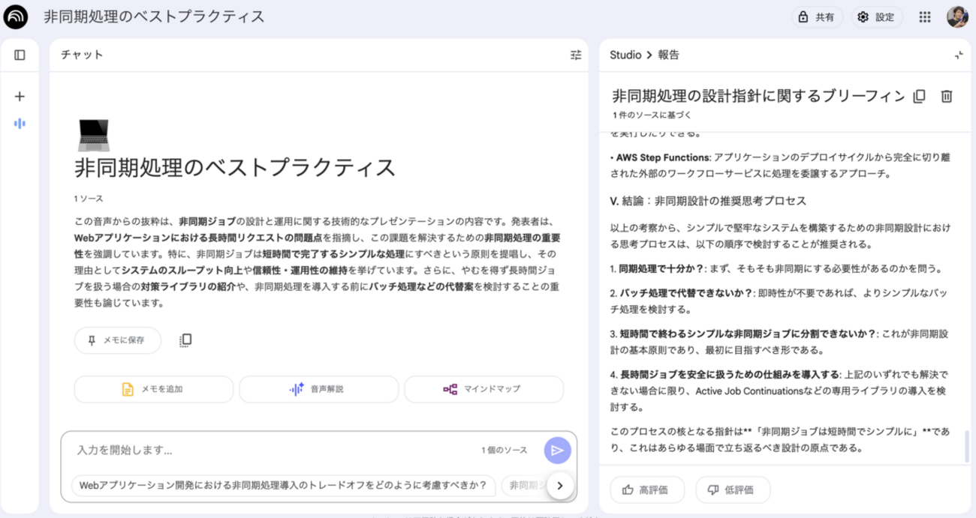Viewport: 976px width, 518px height.
Task: Click the 共有 share button
Action: coord(817,16)
